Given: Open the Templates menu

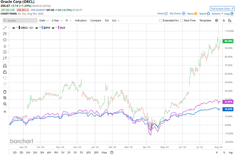Looking at the screenshot, I should [x=205, y=21].
